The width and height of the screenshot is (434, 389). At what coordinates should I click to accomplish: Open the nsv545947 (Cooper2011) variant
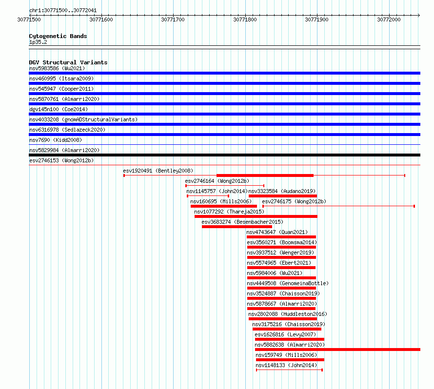pyautogui.click(x=61, y=89)
